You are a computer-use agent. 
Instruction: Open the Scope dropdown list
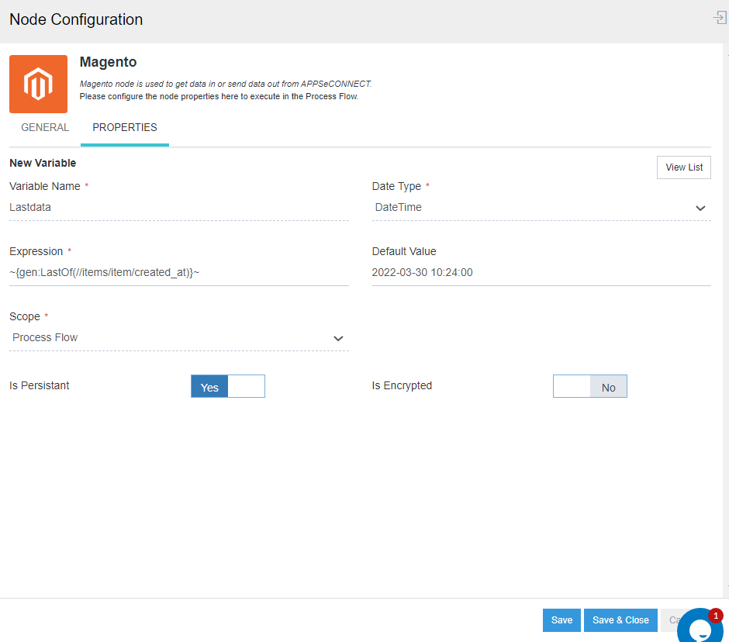tap(178, 338)
